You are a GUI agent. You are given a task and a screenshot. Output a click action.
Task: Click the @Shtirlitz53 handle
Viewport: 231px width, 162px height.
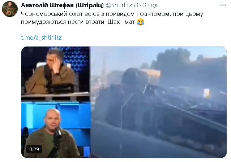pos(122,5)
